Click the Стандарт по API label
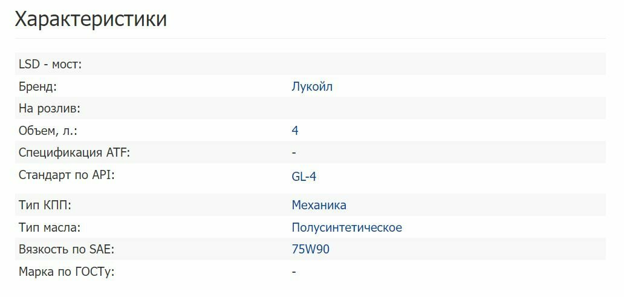Viewport: 624px width, 297px height. [67, 175]
